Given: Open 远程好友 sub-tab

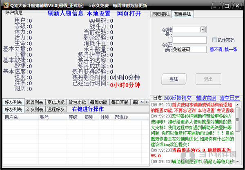Looking at the screenshot, I should (x=56, y=110).
